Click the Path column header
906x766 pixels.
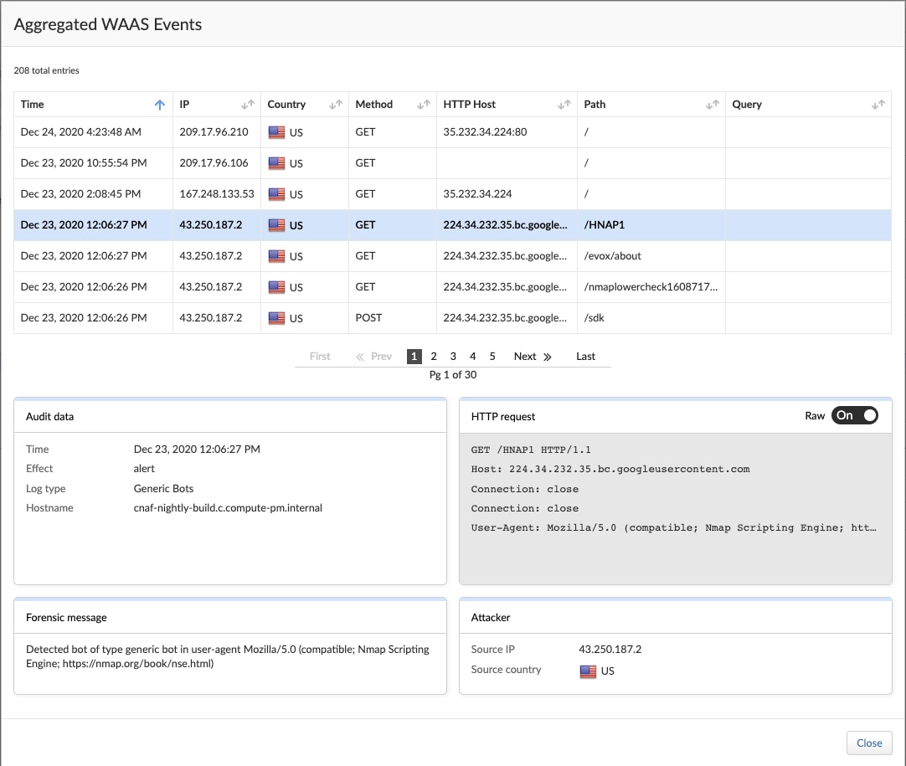(651, 105)
